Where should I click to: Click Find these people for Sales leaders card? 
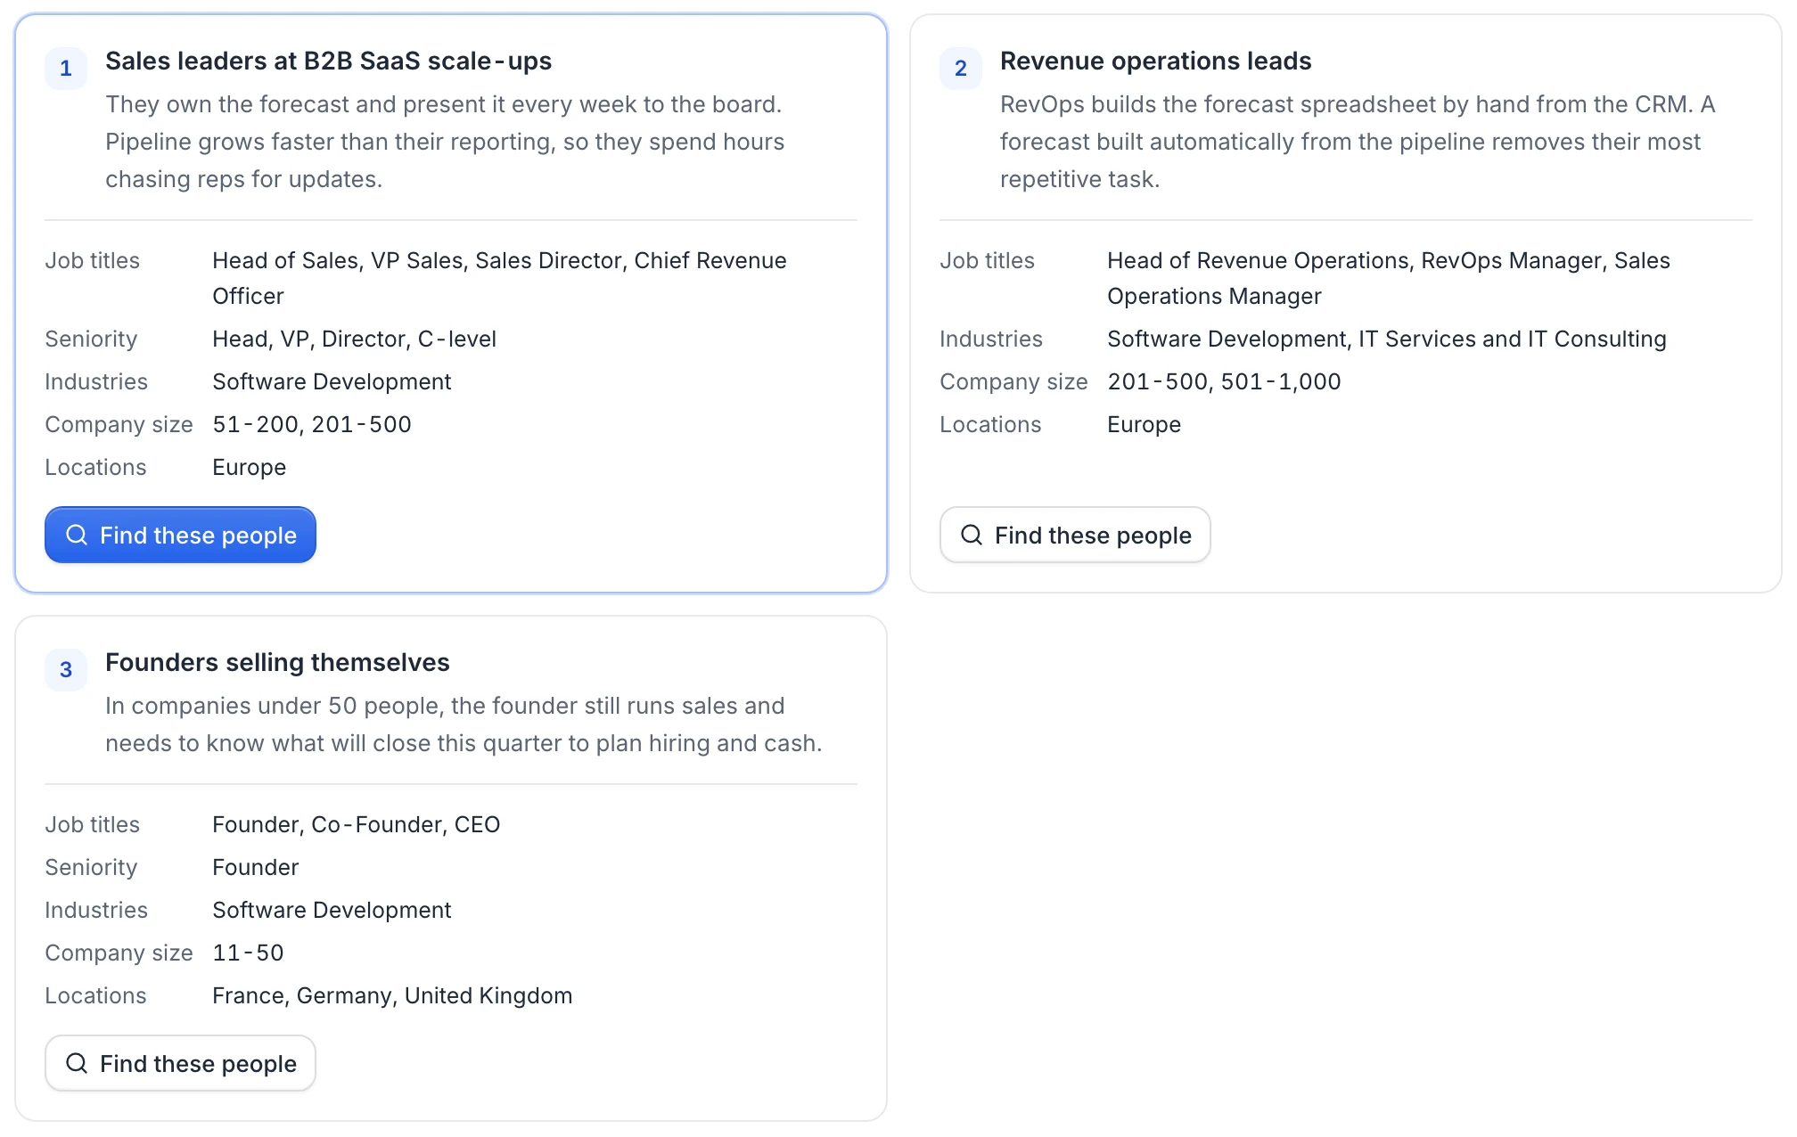(180, 535)
